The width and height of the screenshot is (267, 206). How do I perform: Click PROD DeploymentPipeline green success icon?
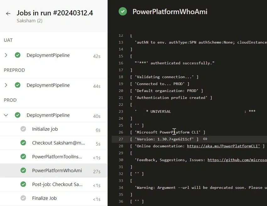(18, 115)
